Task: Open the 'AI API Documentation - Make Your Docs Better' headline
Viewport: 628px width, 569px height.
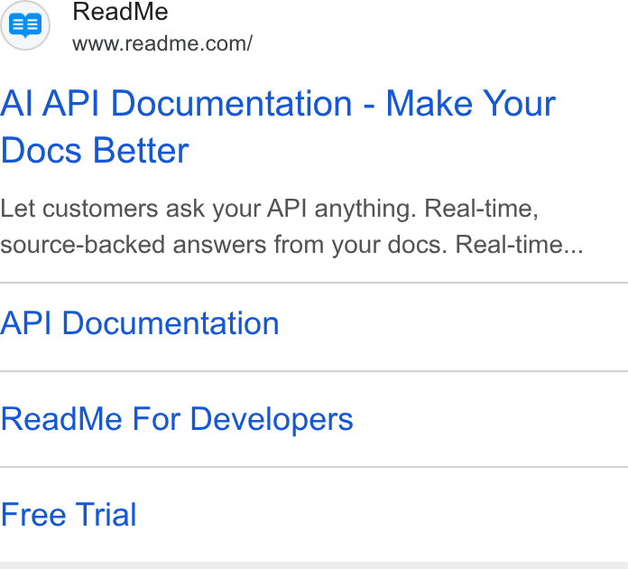Action: point(278,126)
